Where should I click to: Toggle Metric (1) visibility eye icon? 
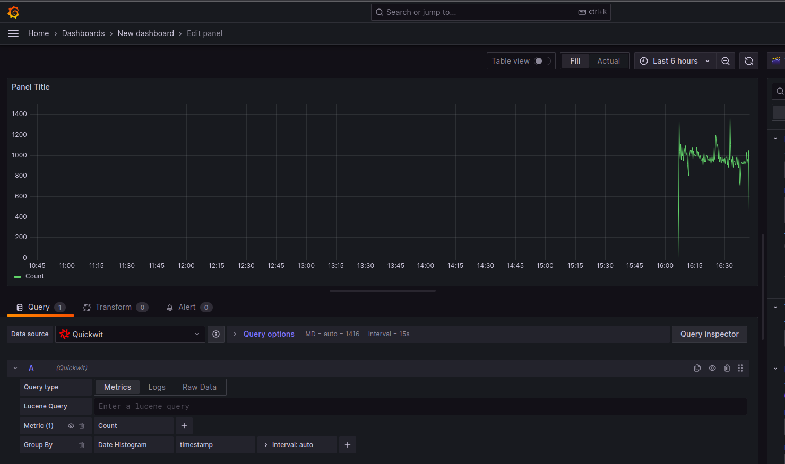(x=71, y=426)
